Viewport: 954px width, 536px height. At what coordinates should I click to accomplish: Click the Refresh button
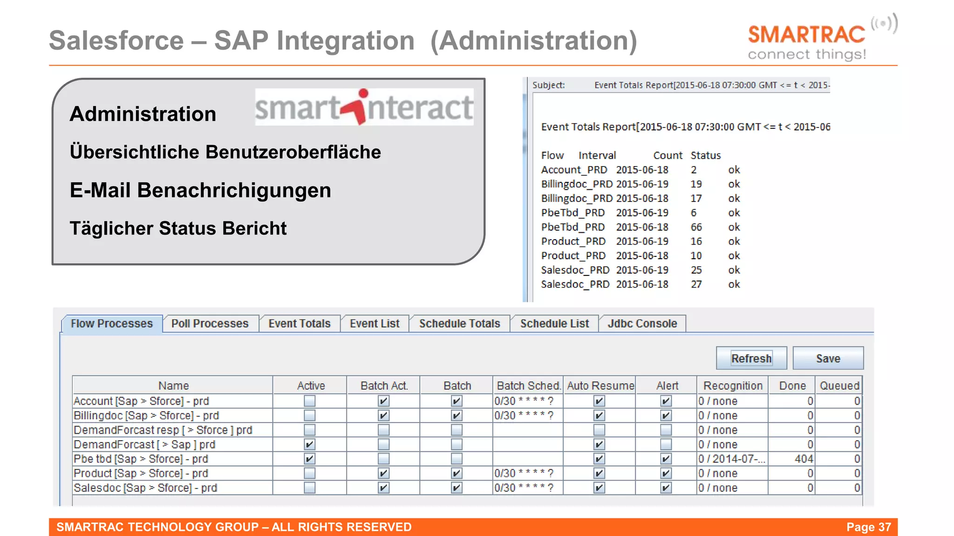tap(751, 358)
